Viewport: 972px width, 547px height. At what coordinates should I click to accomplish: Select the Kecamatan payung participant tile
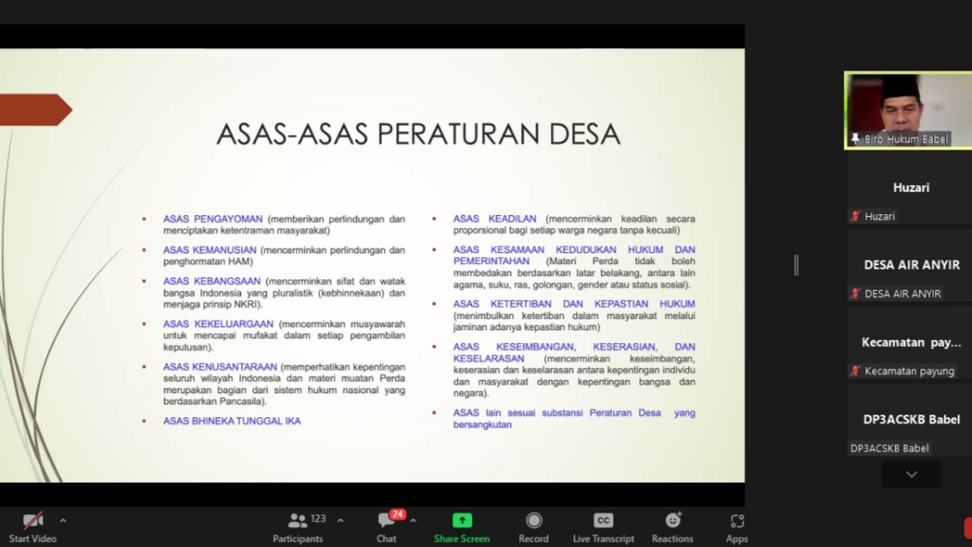click(x=910, y=342)
